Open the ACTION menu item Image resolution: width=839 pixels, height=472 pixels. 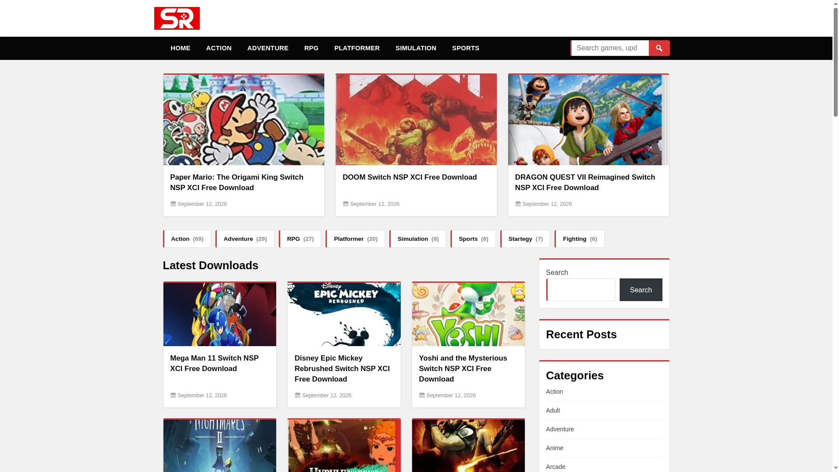[219, 48]
